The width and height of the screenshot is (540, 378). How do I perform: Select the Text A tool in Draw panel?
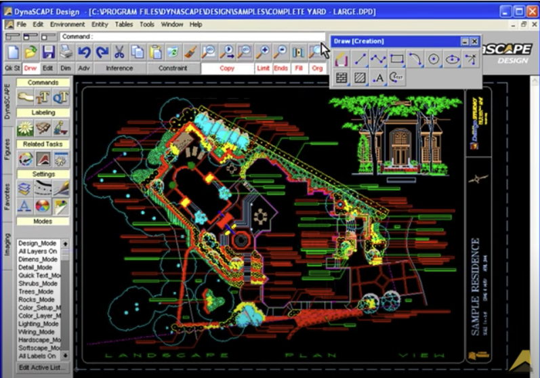pos(378,77)
